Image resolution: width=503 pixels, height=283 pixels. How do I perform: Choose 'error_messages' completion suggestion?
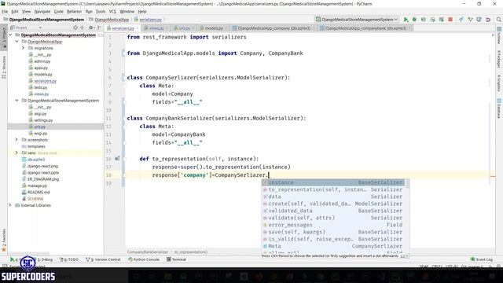(x=333, y=225)
